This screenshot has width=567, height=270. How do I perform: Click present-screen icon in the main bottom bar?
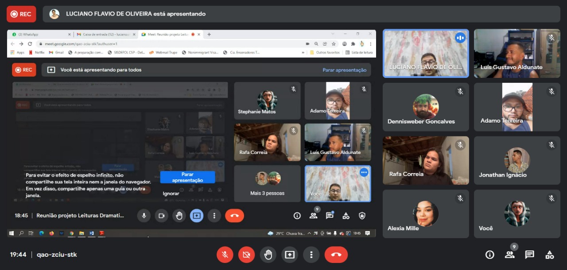[290, 255]
